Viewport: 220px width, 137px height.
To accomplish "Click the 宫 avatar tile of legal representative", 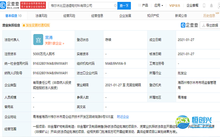I will click(38, 39).
